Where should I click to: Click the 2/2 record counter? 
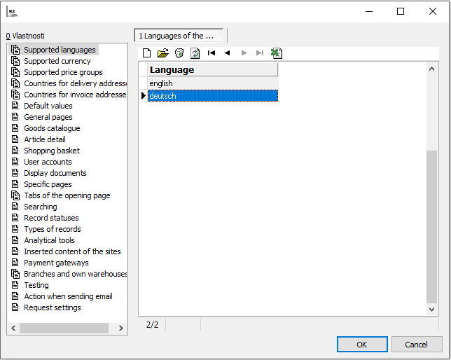(152, 325)
